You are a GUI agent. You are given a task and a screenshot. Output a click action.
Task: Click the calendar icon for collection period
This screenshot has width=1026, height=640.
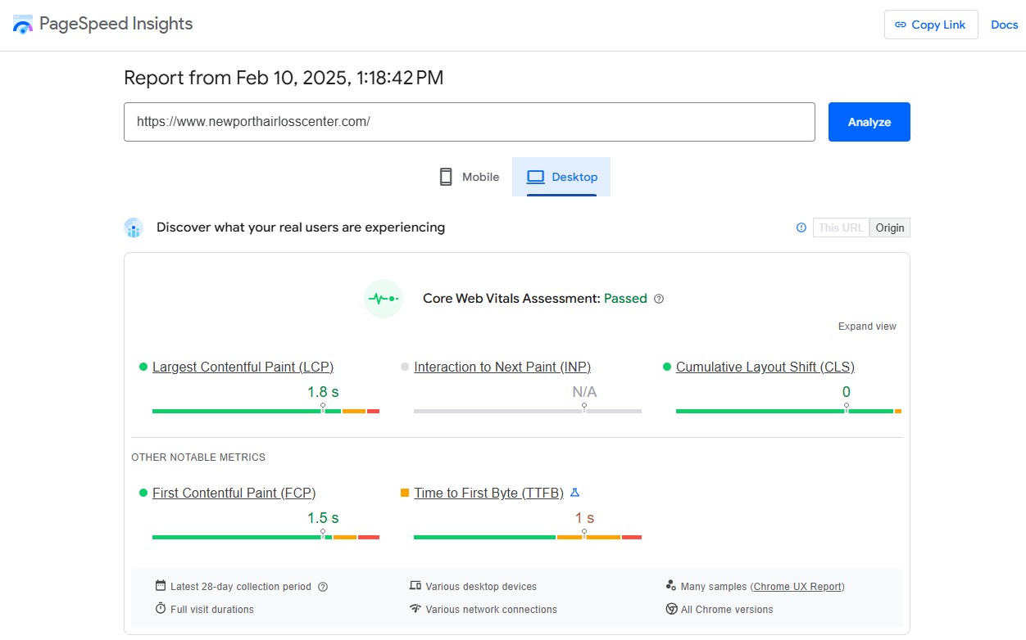click(x=161, y=586)
